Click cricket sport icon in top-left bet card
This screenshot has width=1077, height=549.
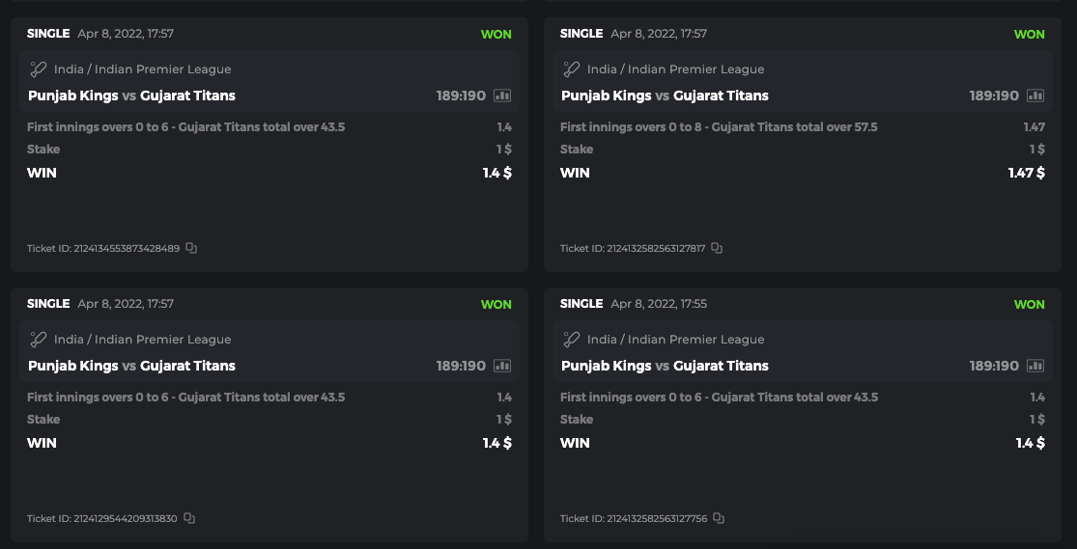point(38,69)
